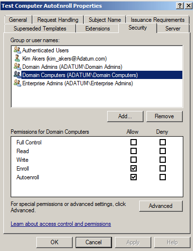The image size is (193, 251).
Task: Click the Apply button
Action: pos(133,242)
